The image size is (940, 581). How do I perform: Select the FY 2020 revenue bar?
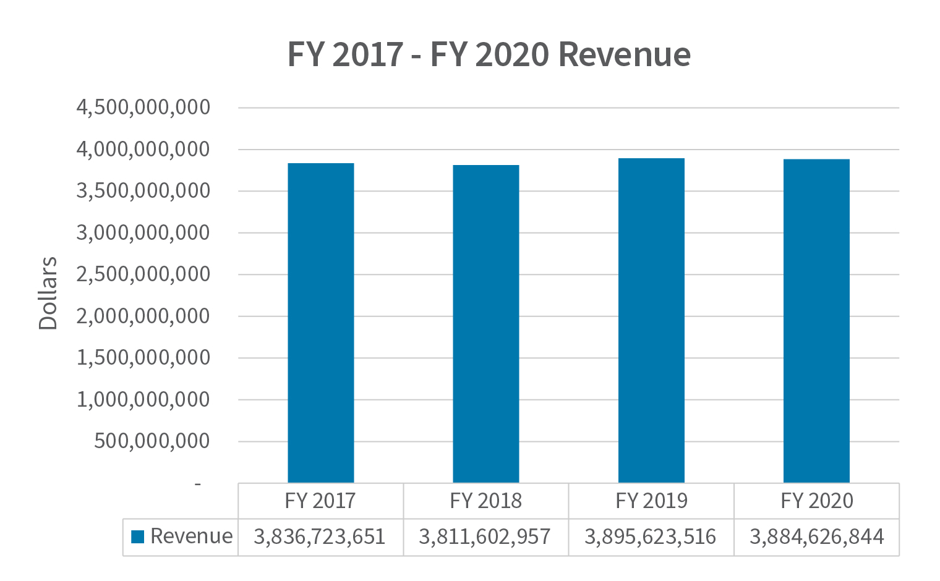pos(816,321)
